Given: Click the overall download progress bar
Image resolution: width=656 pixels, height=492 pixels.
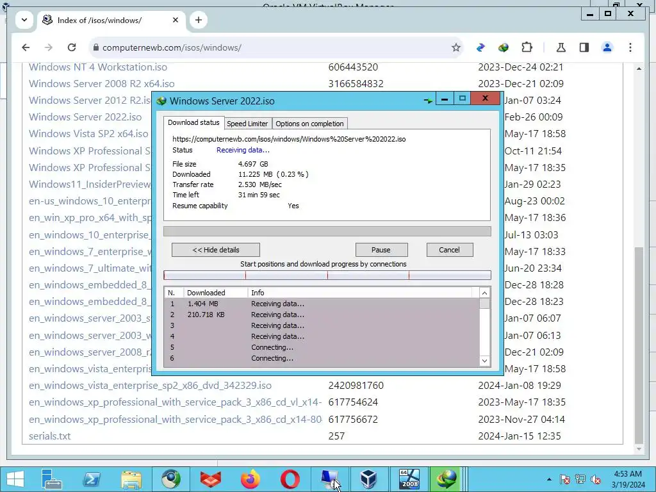Looking at the screenshot, I should [x=327, y=231].
